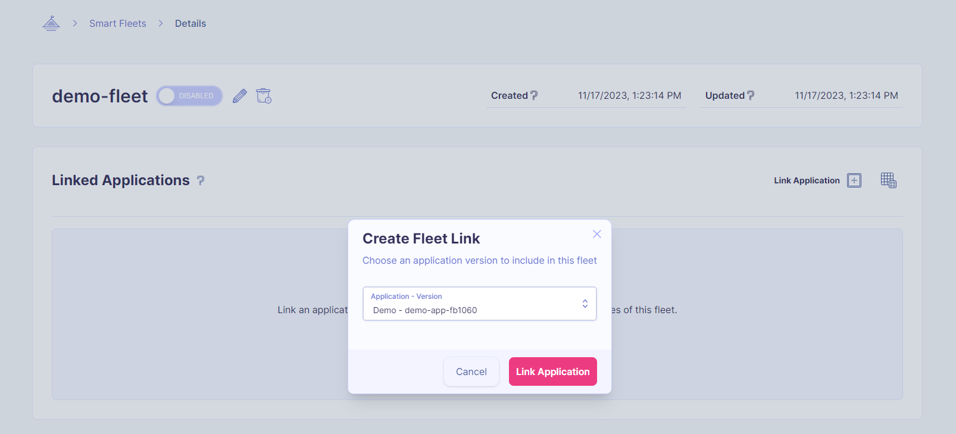This screenshot has width=956, height=434.
Task: Toggle the DISABLED fleet switch on
Action: click(189, 96)
